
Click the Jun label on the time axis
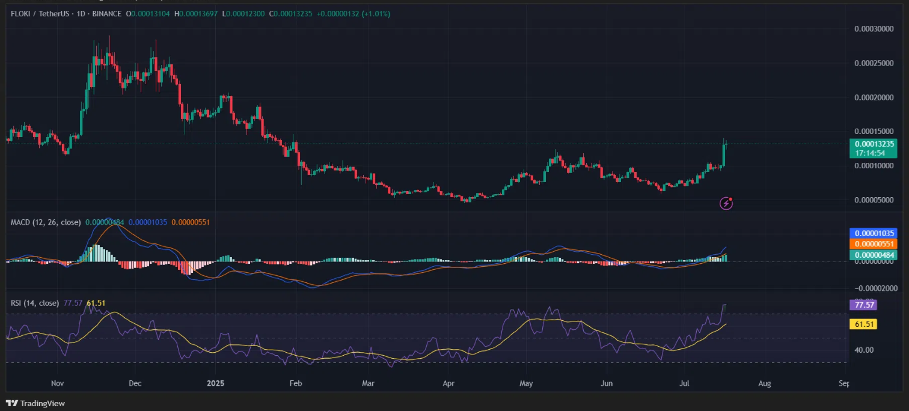pyautogui.click(x=607, y=383)
